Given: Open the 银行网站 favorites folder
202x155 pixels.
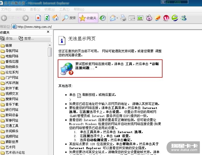Looking at the screenshot, I should [x=9, y=110].
